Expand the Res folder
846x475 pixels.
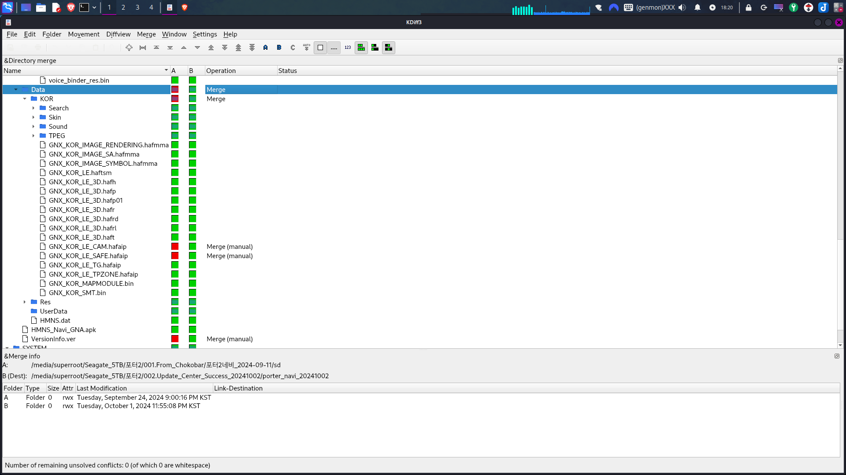25,302
